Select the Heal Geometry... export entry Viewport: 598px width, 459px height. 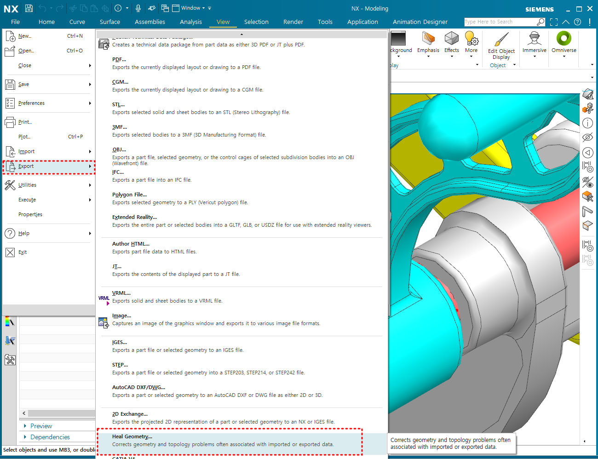[x=241, y=440]
